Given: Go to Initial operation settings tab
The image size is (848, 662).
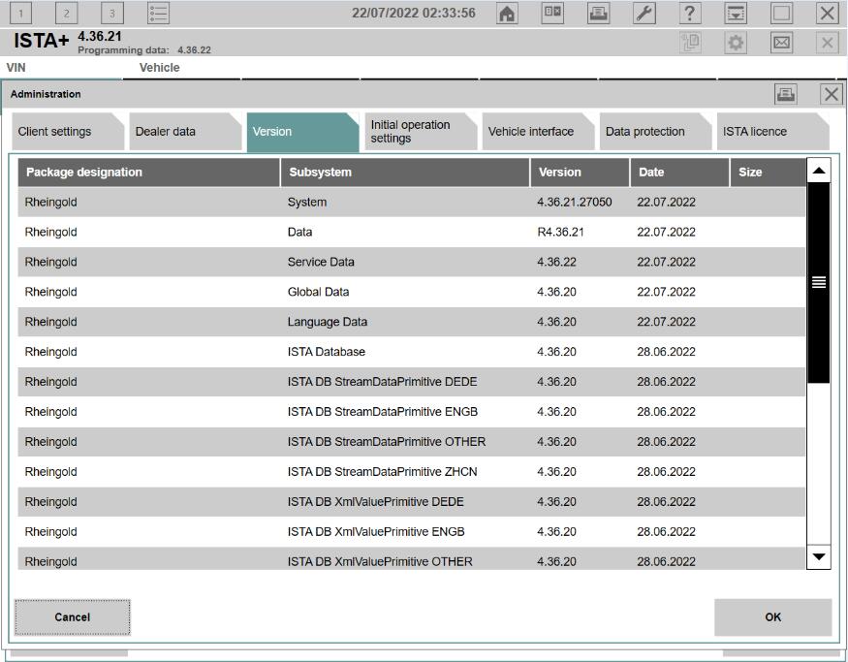Looking at the screenshot, I should (x=421, y=132).
